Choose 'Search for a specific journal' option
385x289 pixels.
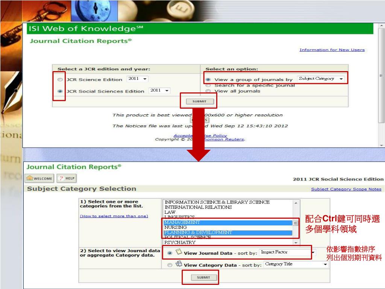(x=208, y=85)
